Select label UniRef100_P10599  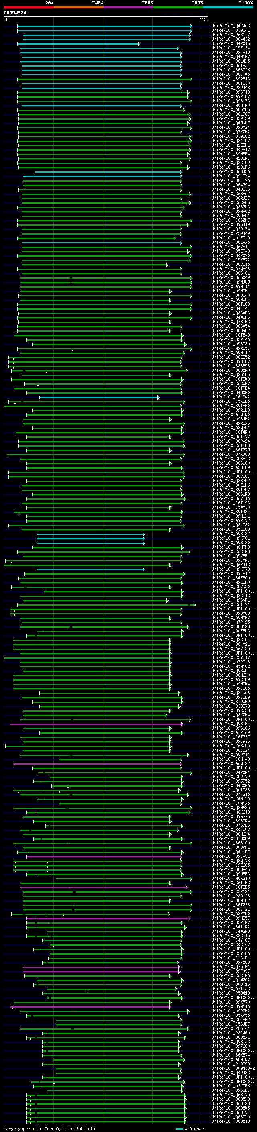pos(230,1064)
